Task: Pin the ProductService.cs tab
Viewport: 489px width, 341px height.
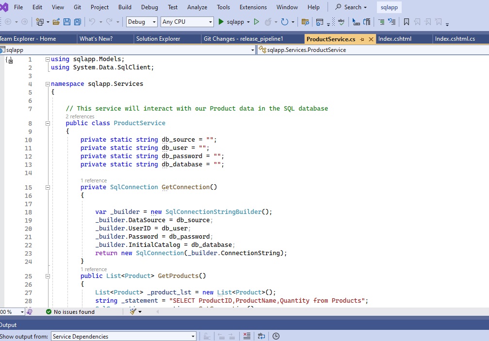Action: pos(362,39)
